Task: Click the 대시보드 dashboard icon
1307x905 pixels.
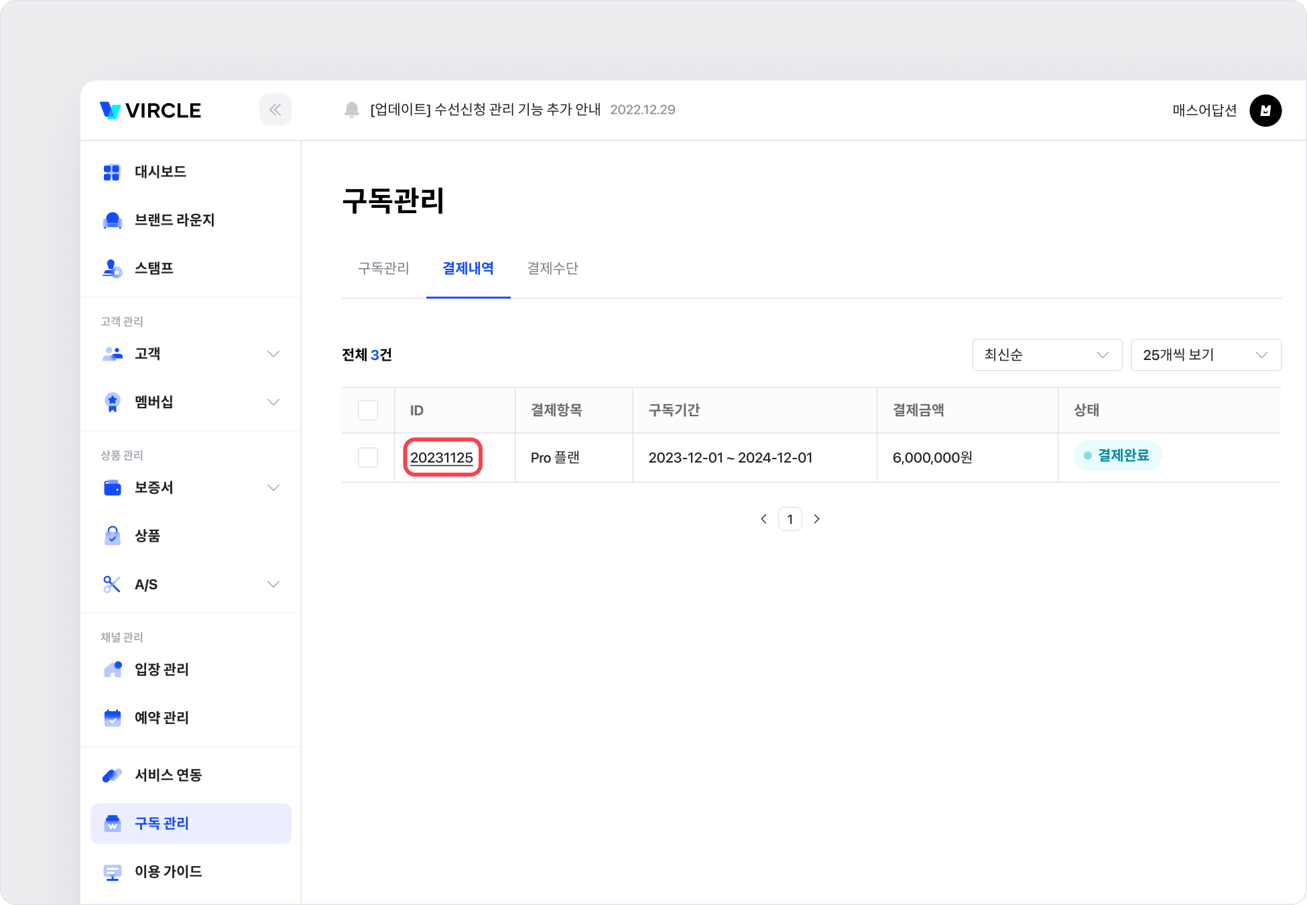Action: pyautogui.click(x=111, y=172)
